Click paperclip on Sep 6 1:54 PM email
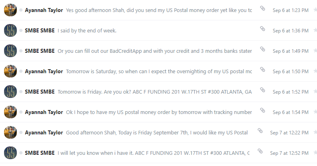The image size is (317, 166). point(262,110)
